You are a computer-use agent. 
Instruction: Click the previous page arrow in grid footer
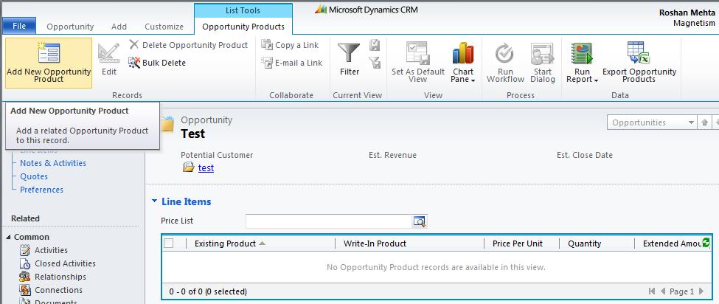tap(663, 291)
